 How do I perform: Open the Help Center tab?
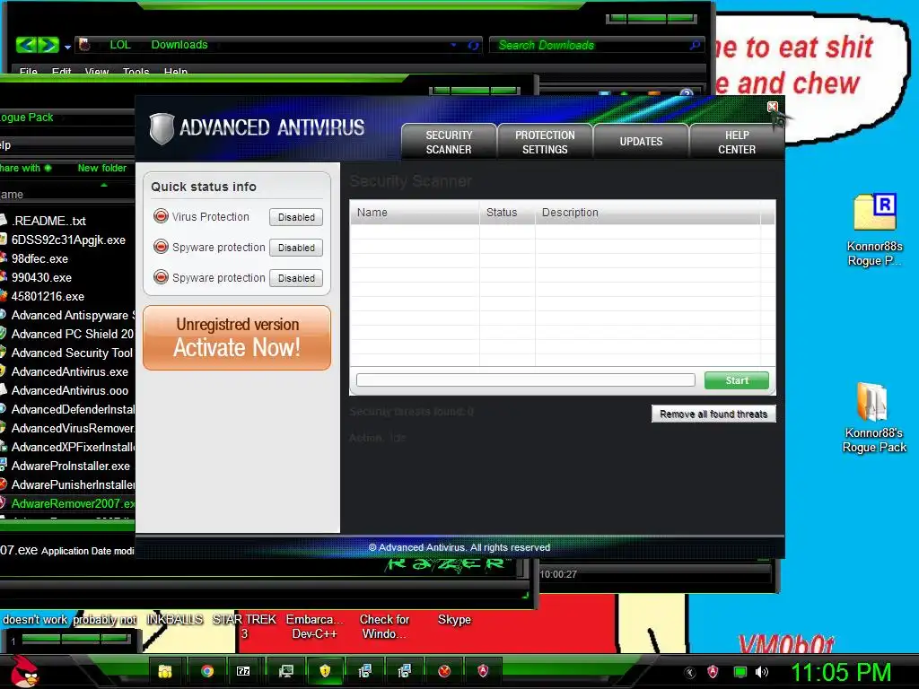737,142
